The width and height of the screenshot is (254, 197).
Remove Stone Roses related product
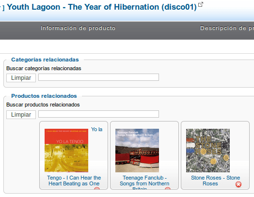(x=238, y=184)
